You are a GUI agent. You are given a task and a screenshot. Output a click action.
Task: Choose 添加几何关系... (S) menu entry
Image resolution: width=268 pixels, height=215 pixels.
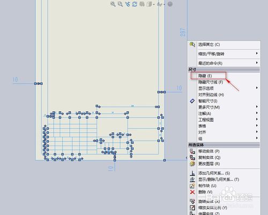click(x=214, y=173)
